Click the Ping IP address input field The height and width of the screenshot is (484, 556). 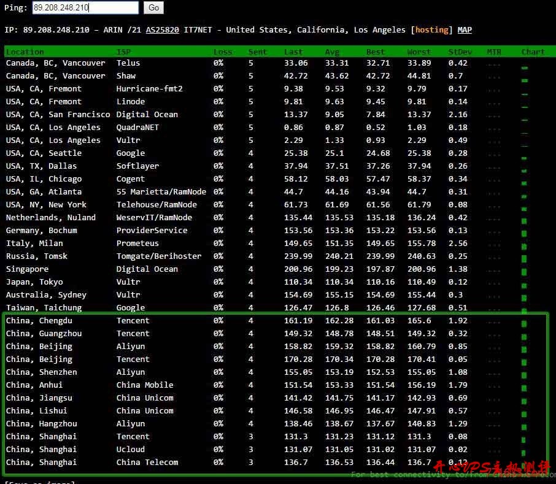pyautogui.click(x=85, y=8)
